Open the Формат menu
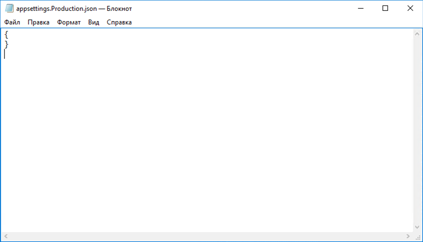423x242 pixels. point(69,22)
